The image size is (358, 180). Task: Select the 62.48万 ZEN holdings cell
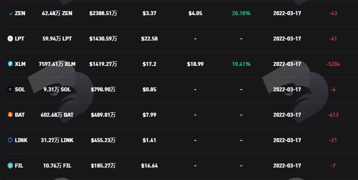click(57, 13)
